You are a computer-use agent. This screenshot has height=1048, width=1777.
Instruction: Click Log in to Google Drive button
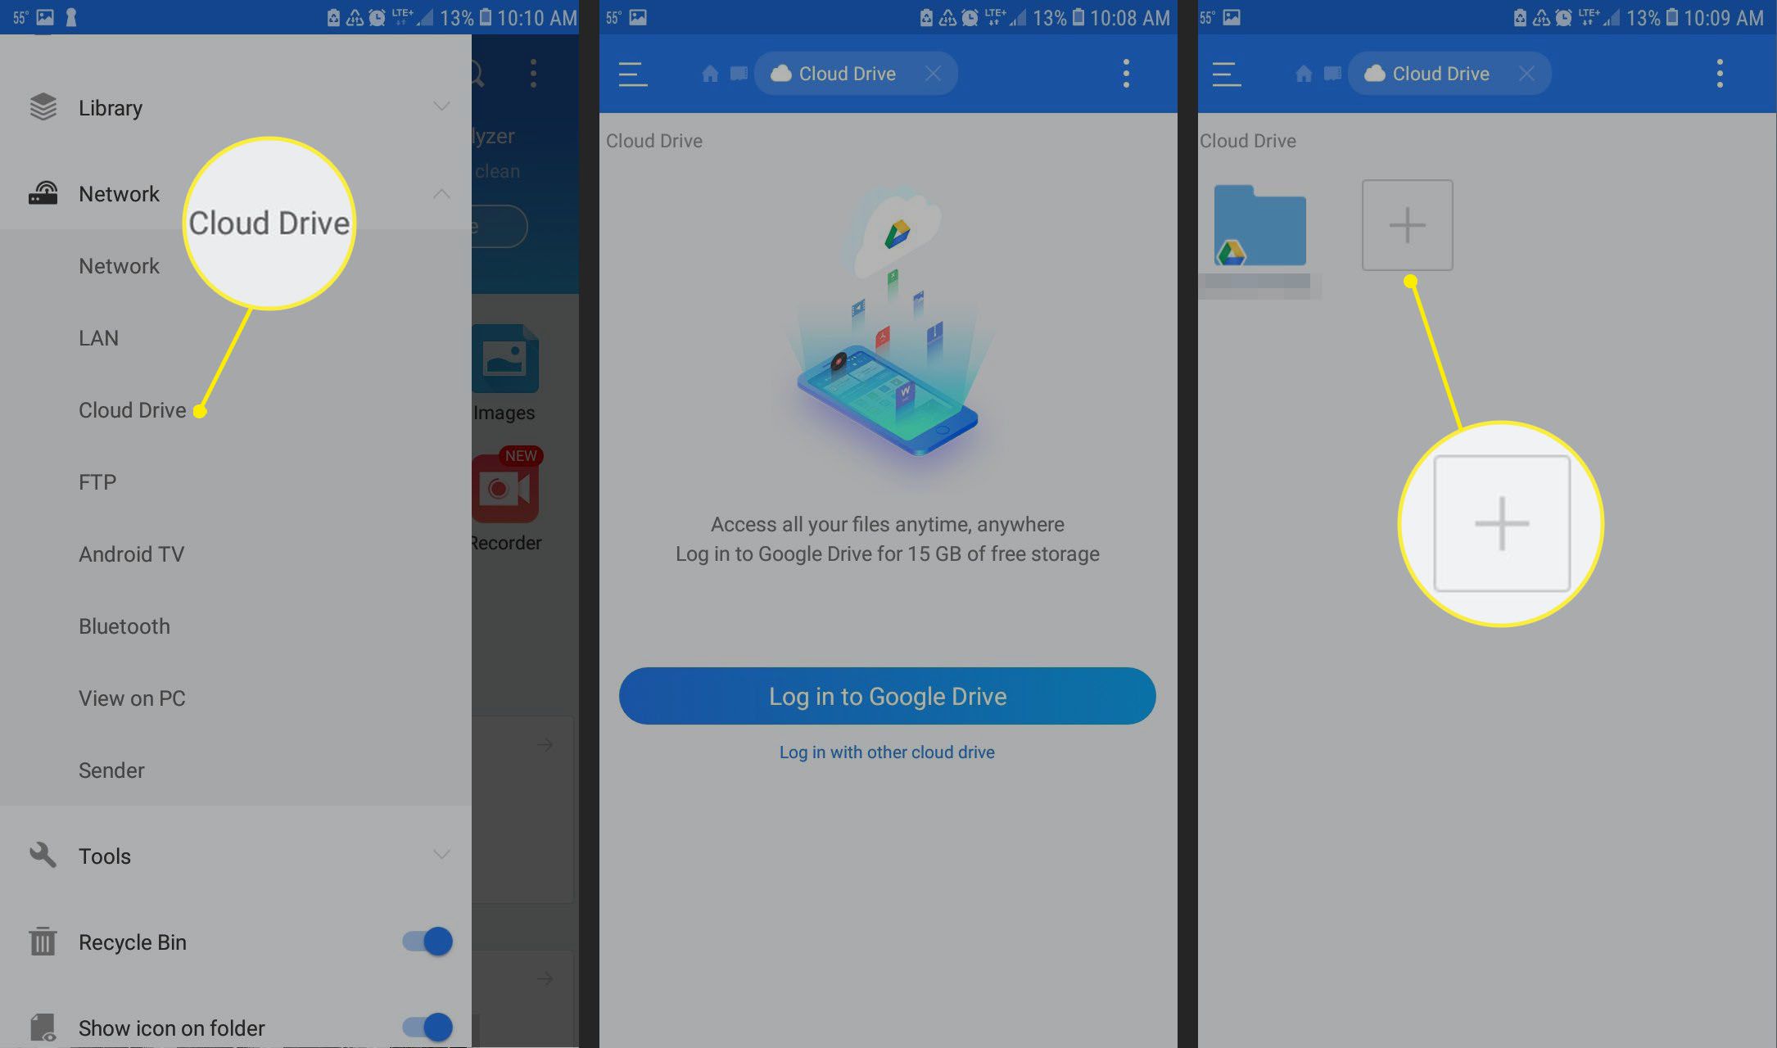[887, 695]
